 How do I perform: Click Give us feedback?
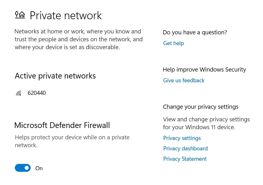pyautogui.click(x=184, y=80)
